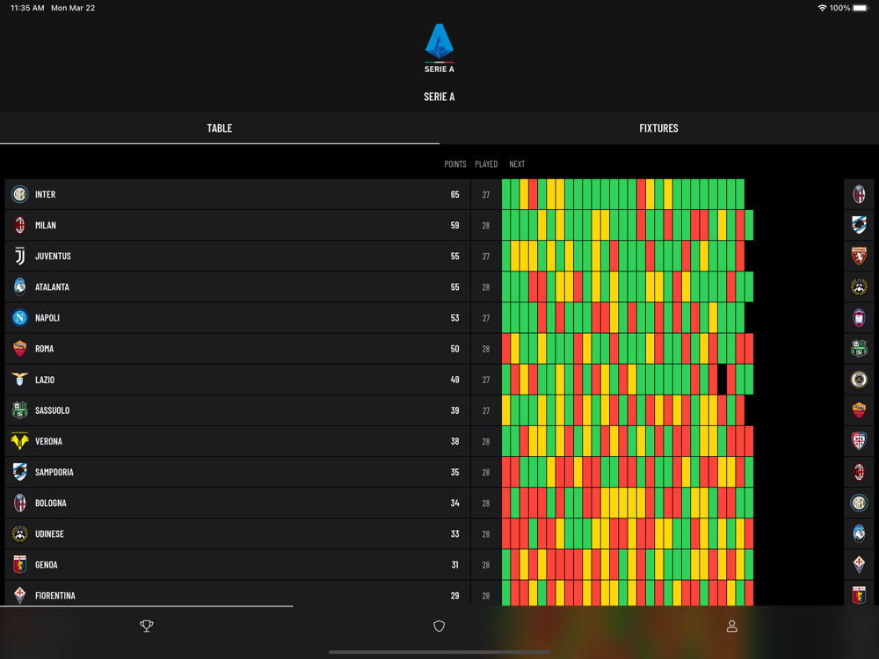Tap the Milan crest beside MILAN name
879x659 pixels.
pos(19,225)
